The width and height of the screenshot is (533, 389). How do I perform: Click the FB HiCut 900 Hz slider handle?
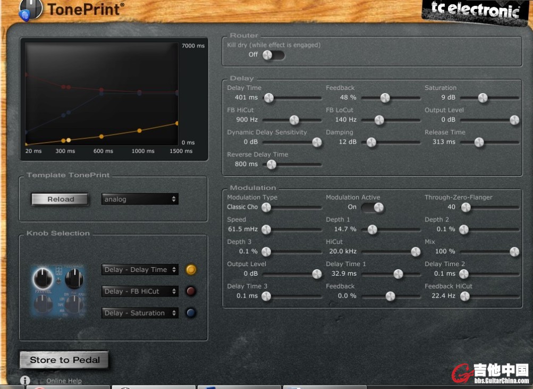(294, 120)
